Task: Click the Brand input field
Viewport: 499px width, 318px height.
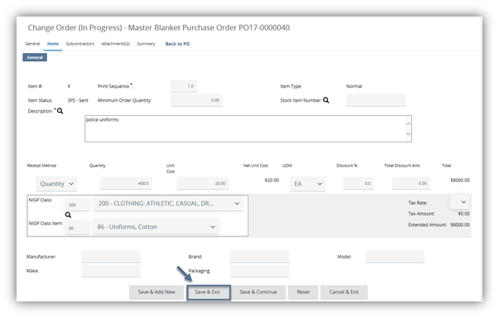Action: [260, 257]
